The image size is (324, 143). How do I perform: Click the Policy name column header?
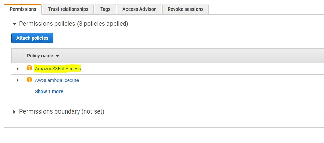[40, 56]
